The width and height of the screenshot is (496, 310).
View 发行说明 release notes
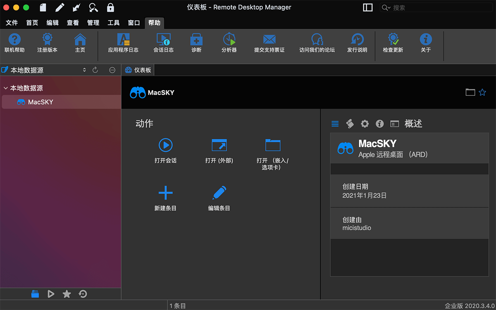click(357, 43)
